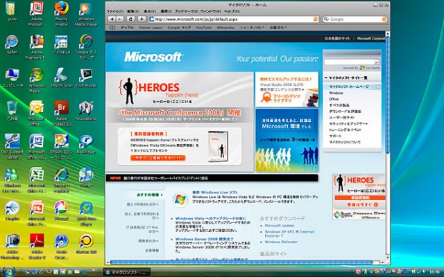Open the Windows Start orb
The height and width of the screenshot is (277, 444).
click(9, 271)
